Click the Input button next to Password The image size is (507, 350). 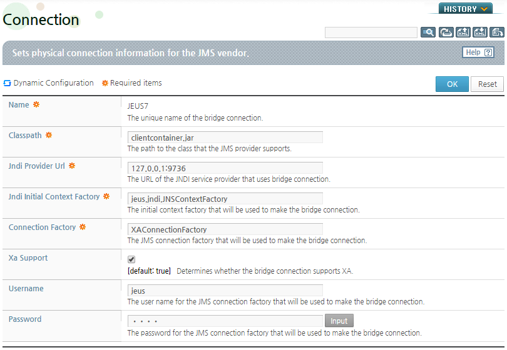tap(339, 321)
